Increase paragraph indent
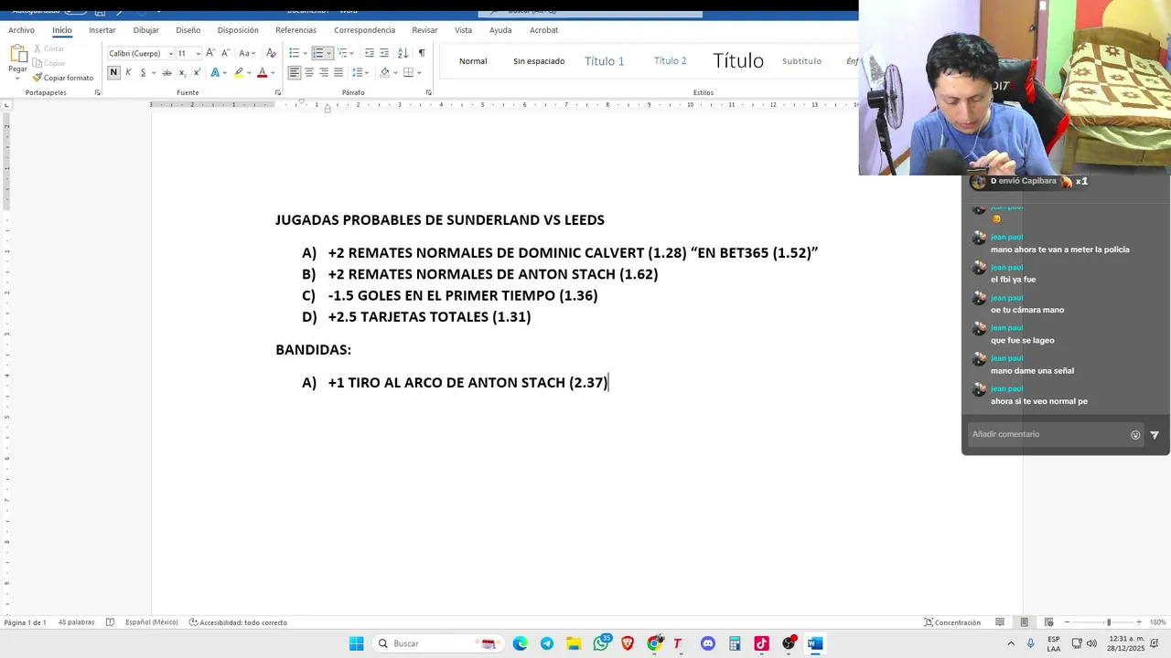Screen dimensions: 1171x658 [x=384, y=53]
